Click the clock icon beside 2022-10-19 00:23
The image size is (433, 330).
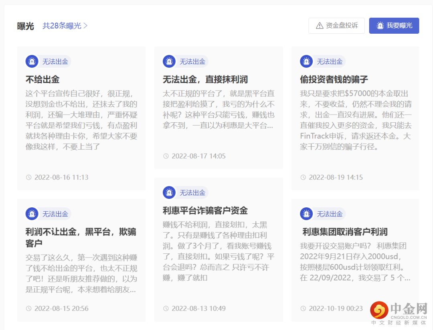[x=303, y=308]
